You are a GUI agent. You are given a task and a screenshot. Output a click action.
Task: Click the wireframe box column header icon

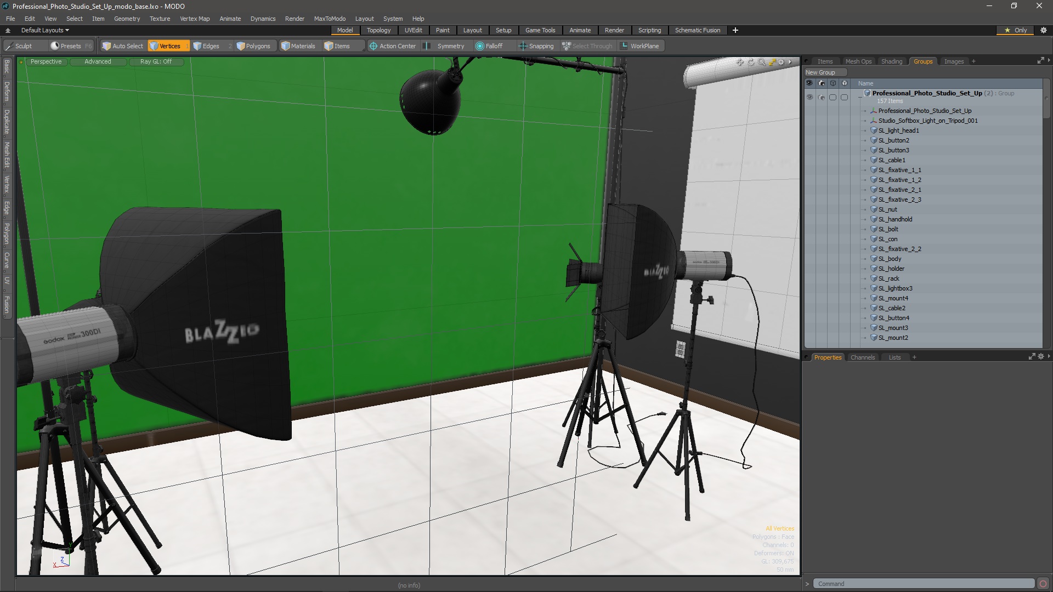[x=833, y=83]
